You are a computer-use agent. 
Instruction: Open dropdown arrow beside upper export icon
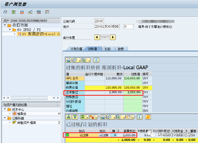89,61
